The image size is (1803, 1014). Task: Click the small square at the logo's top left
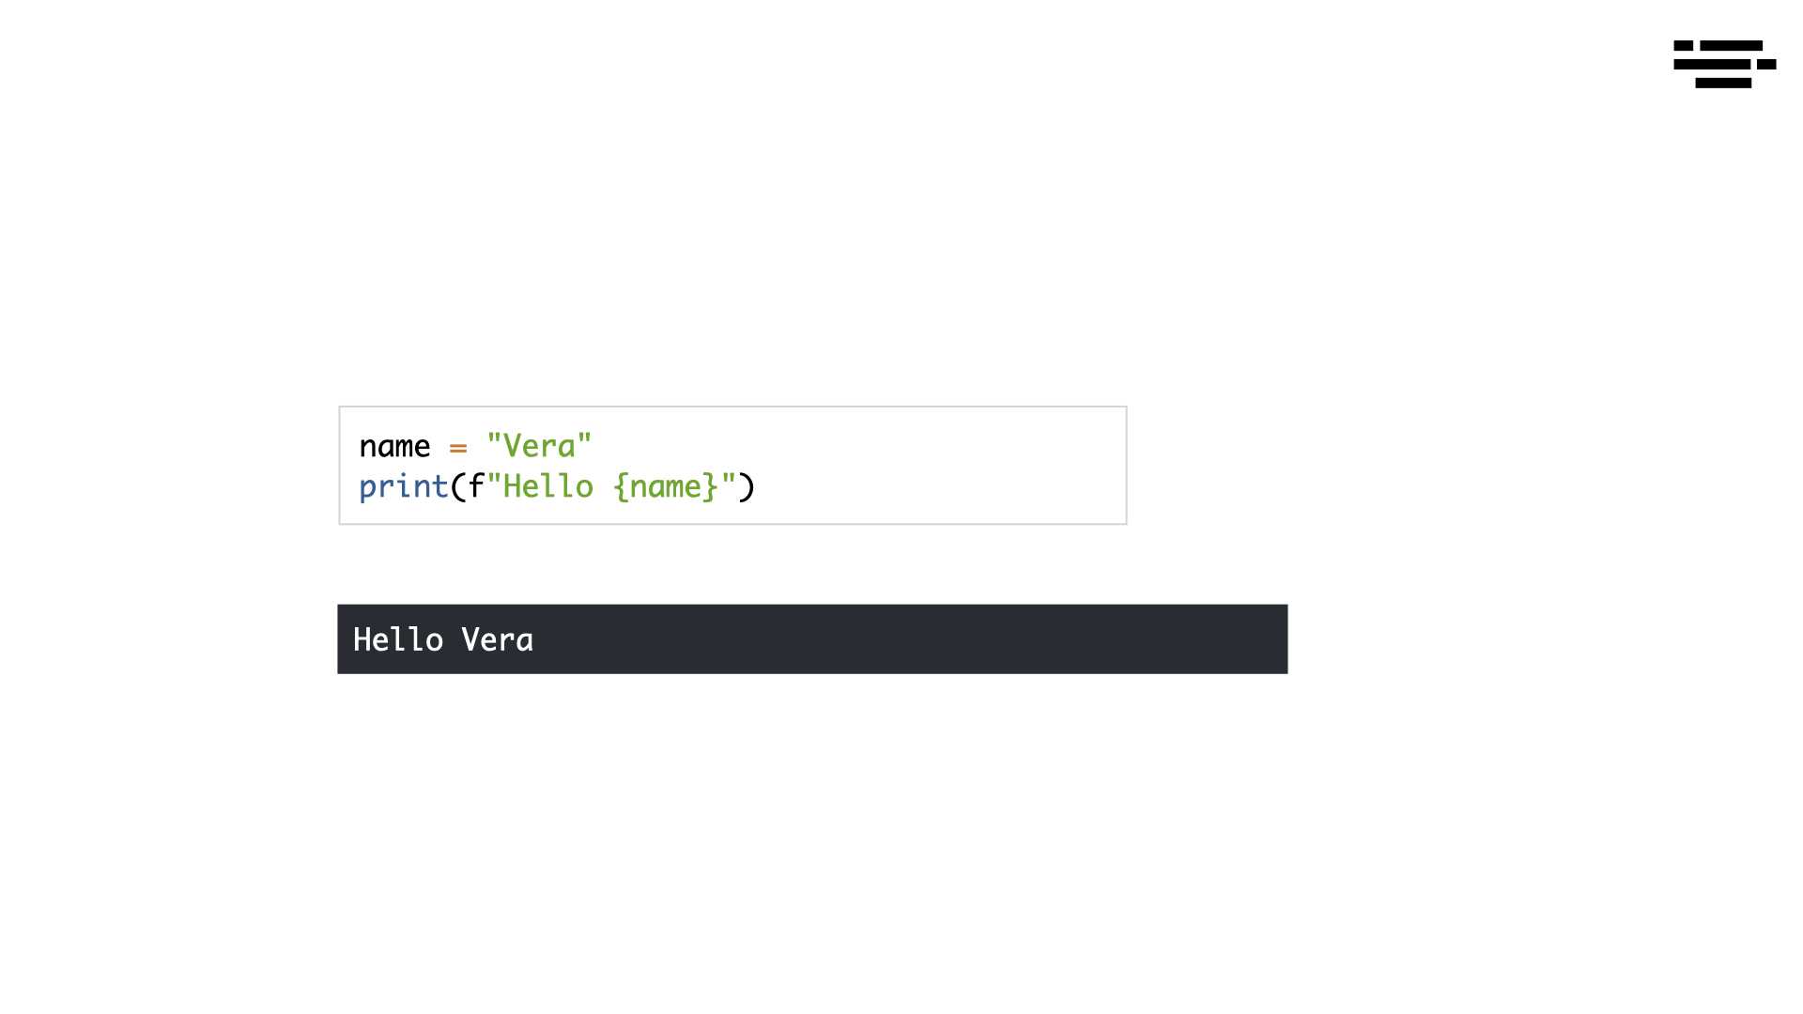(x=1683, y=45)
